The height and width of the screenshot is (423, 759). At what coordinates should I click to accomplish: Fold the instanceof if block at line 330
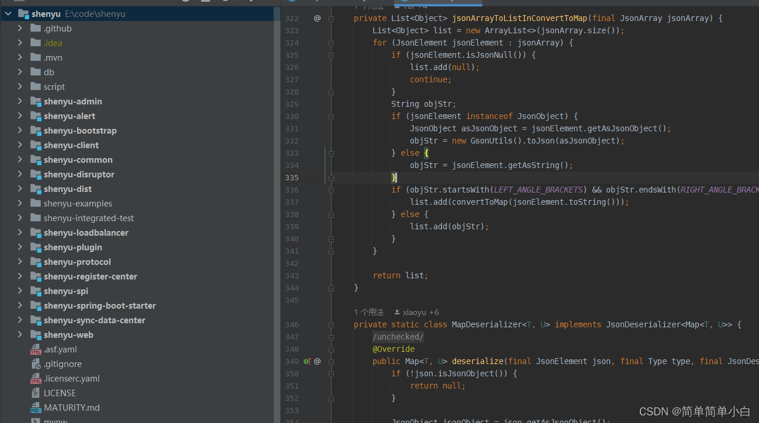coord(331,116)
